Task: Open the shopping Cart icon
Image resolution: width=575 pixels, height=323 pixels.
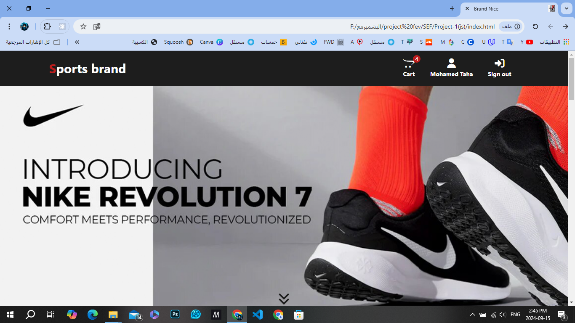Action: (x=409, y=64)
